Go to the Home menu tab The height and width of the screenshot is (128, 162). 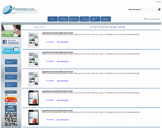coord(53,19)
